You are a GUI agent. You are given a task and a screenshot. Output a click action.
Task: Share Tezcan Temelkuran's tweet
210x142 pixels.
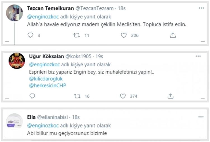[173, 35]
